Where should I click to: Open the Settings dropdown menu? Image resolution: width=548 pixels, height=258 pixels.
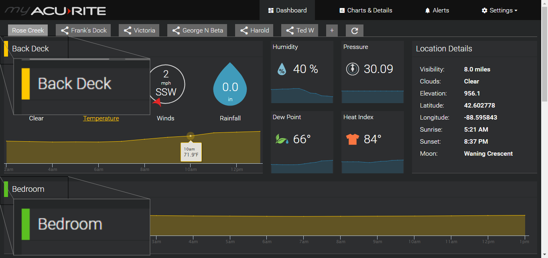point(499,10)
